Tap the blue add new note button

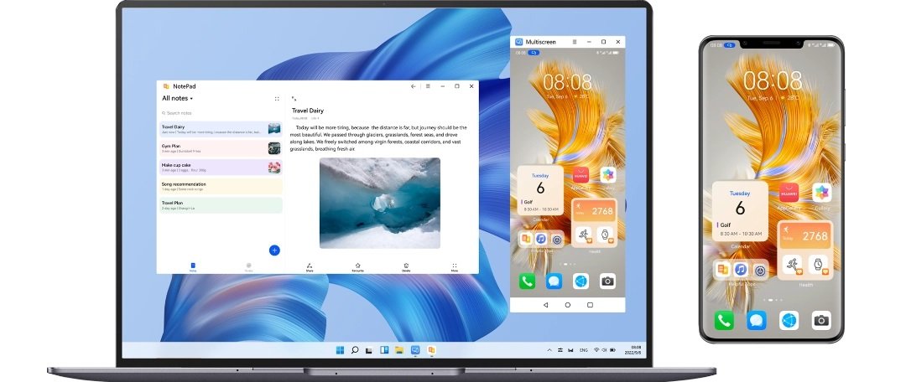click(274, 250)
